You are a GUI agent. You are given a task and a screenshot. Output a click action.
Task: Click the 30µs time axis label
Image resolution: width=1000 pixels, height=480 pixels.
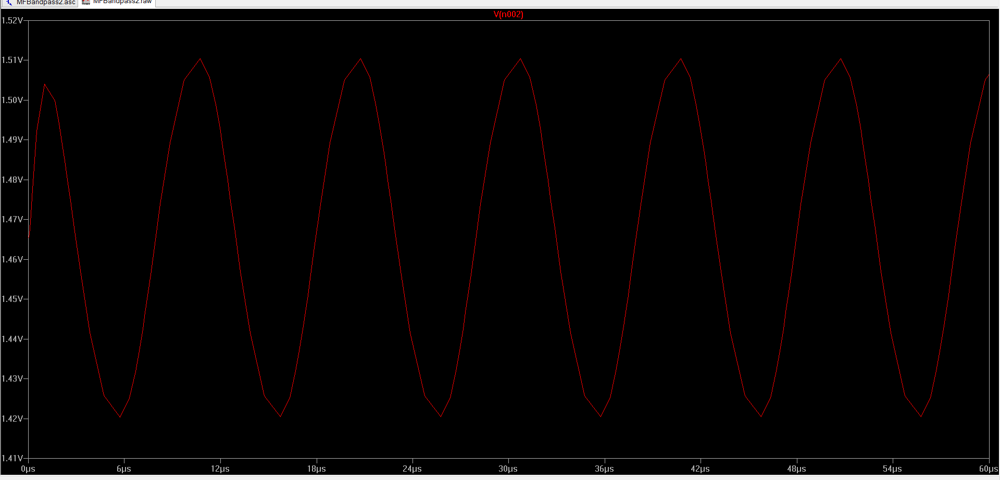[x=508, y=469]
